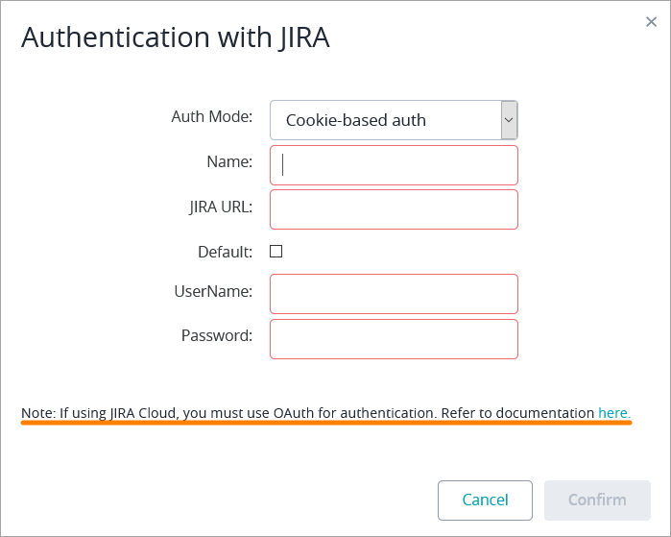This screenshot has width=671, height=537.
Task: Click the 'Authentication with JIRA' heading
Action: 176,37
